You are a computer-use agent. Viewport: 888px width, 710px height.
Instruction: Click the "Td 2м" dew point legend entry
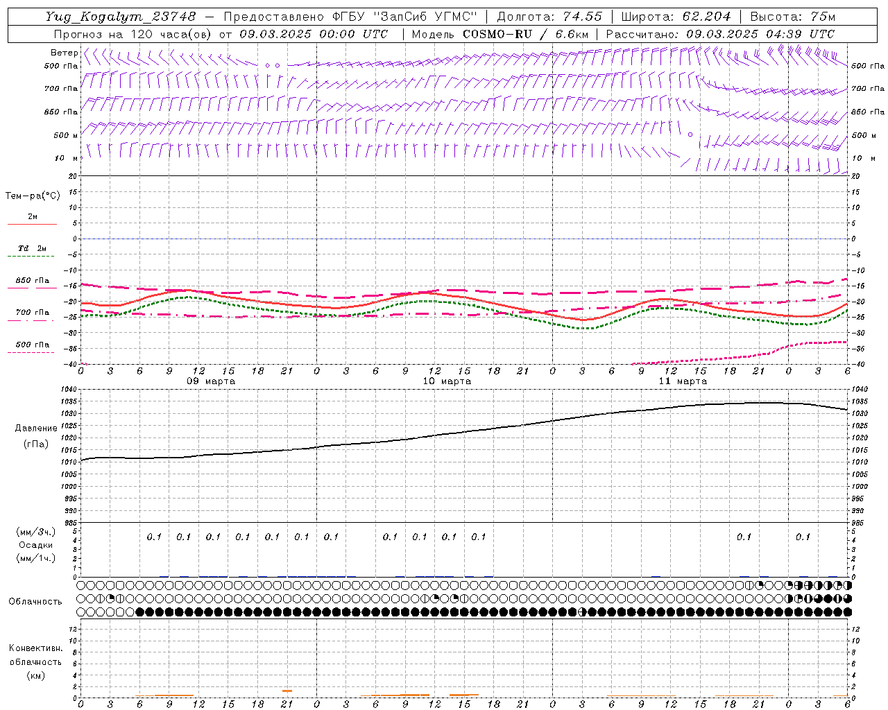click(x=32, y=248)
